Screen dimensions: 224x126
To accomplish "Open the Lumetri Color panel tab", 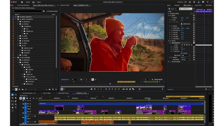I will (x=198, y=5).
